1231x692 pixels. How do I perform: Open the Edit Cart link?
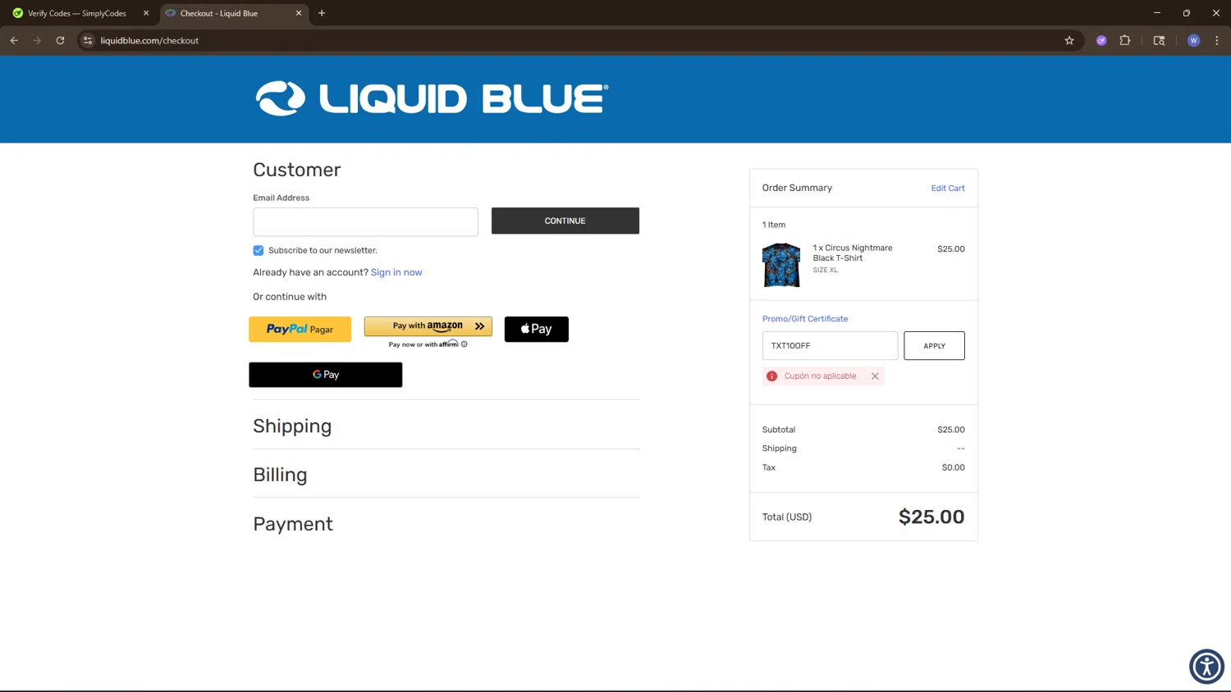pos(948,188)
